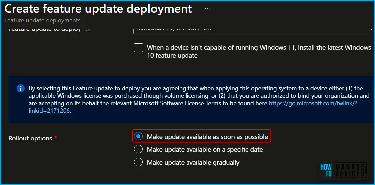This screenshot has width=375, height=185.
Task: Select the as soon as possible radio button
Action: pyautogui.click(x=138, y=137)
